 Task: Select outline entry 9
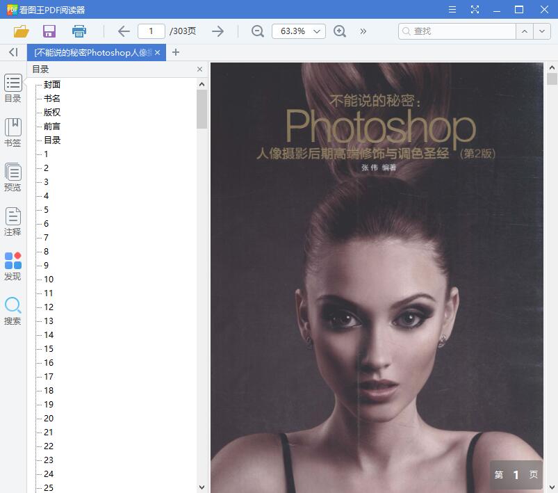pyautogui.click(x=46, y=265)
